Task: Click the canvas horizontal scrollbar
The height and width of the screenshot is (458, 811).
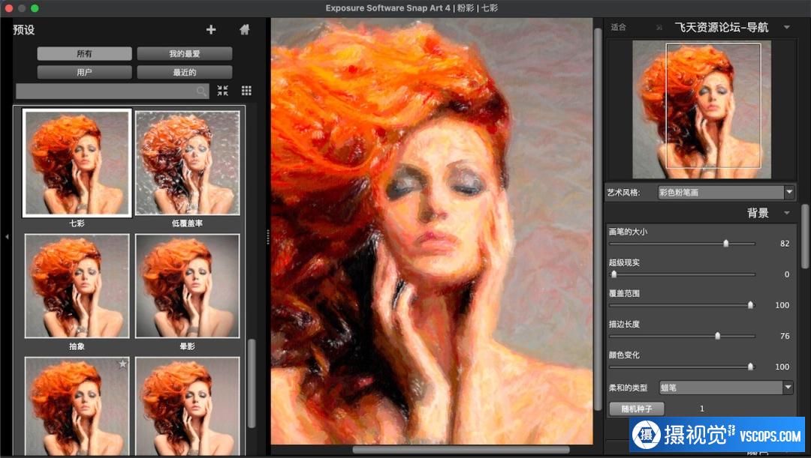Action: pos(461,449)
